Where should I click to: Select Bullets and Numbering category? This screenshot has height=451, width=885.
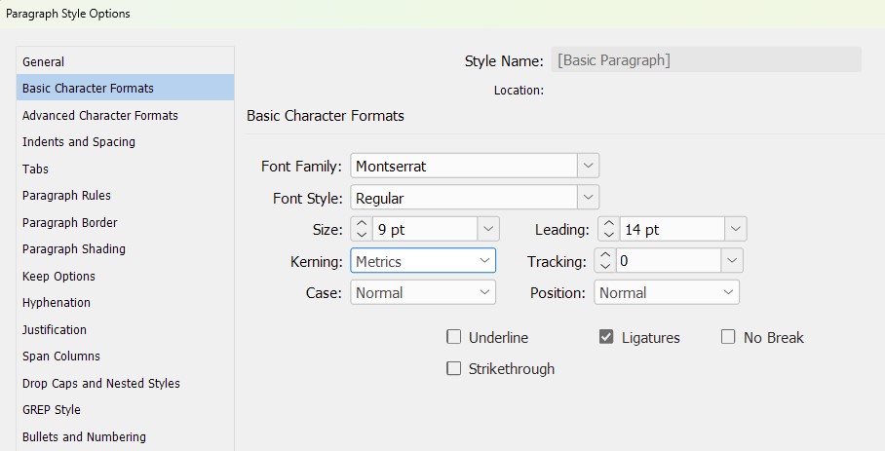[x=84, y=436]
